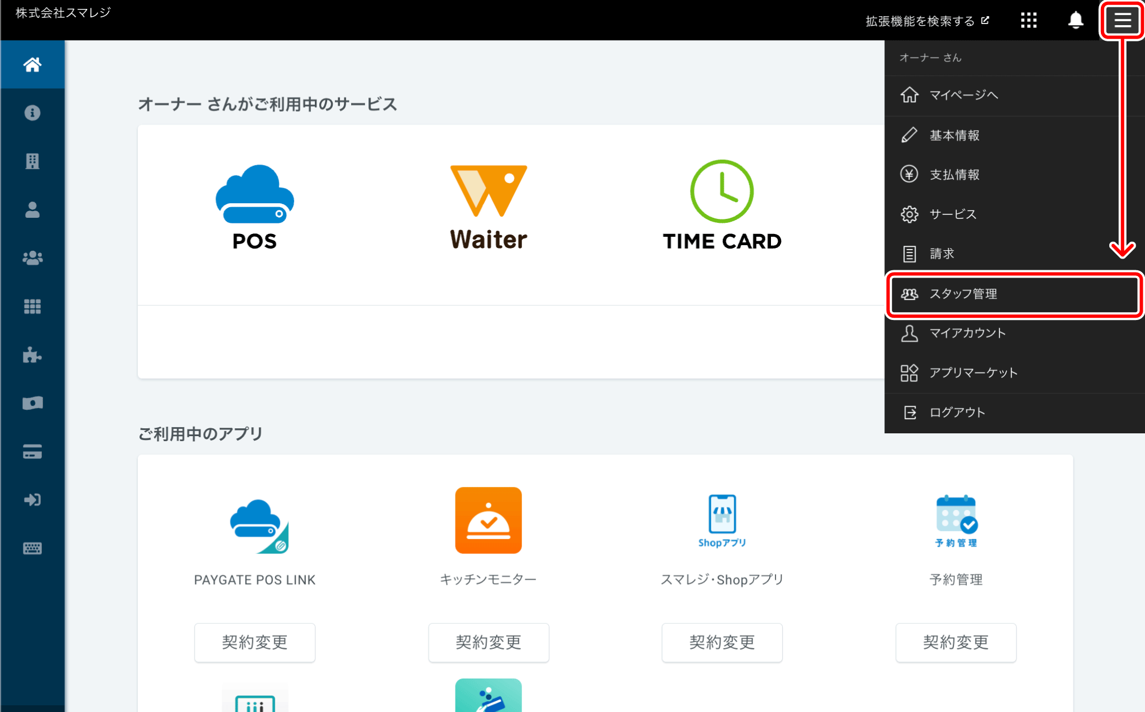Open the puzzle piece extensions icon
1145x712 pixels.
point(32,355)
